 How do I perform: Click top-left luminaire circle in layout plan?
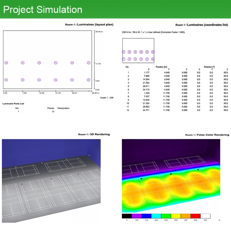(x=6, y=63)
